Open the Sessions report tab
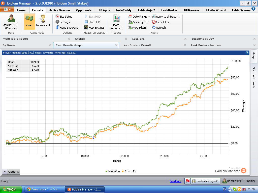This screenshot has width=258, height=193. click(x=138, y=39)
